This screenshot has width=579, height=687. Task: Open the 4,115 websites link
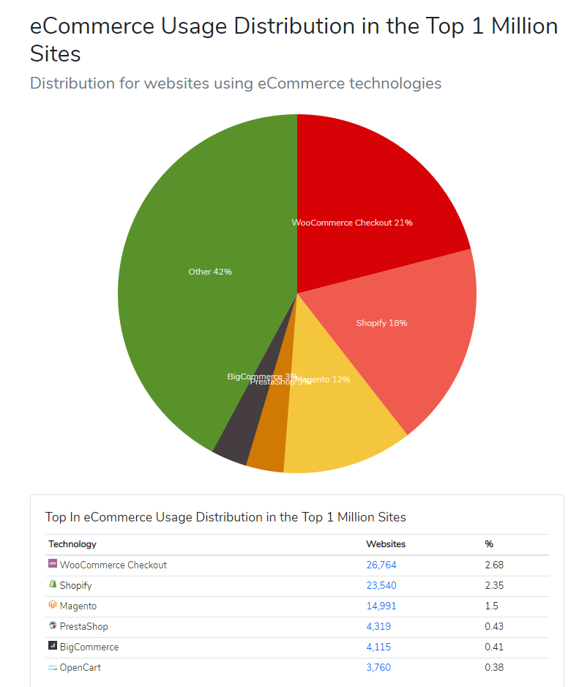(x=378, y=647)
